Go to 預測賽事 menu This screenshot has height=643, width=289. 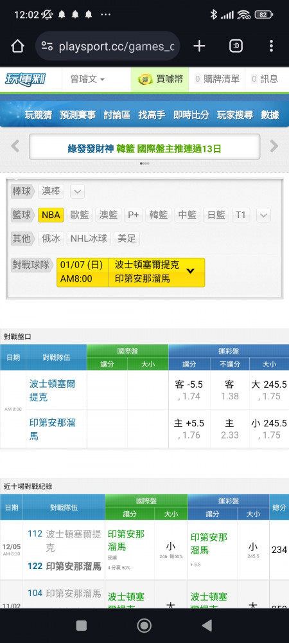(78, 115)
